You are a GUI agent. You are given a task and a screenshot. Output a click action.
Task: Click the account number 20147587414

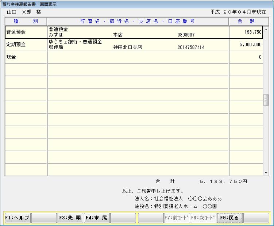pyautogui.click(x=191, y=47)
